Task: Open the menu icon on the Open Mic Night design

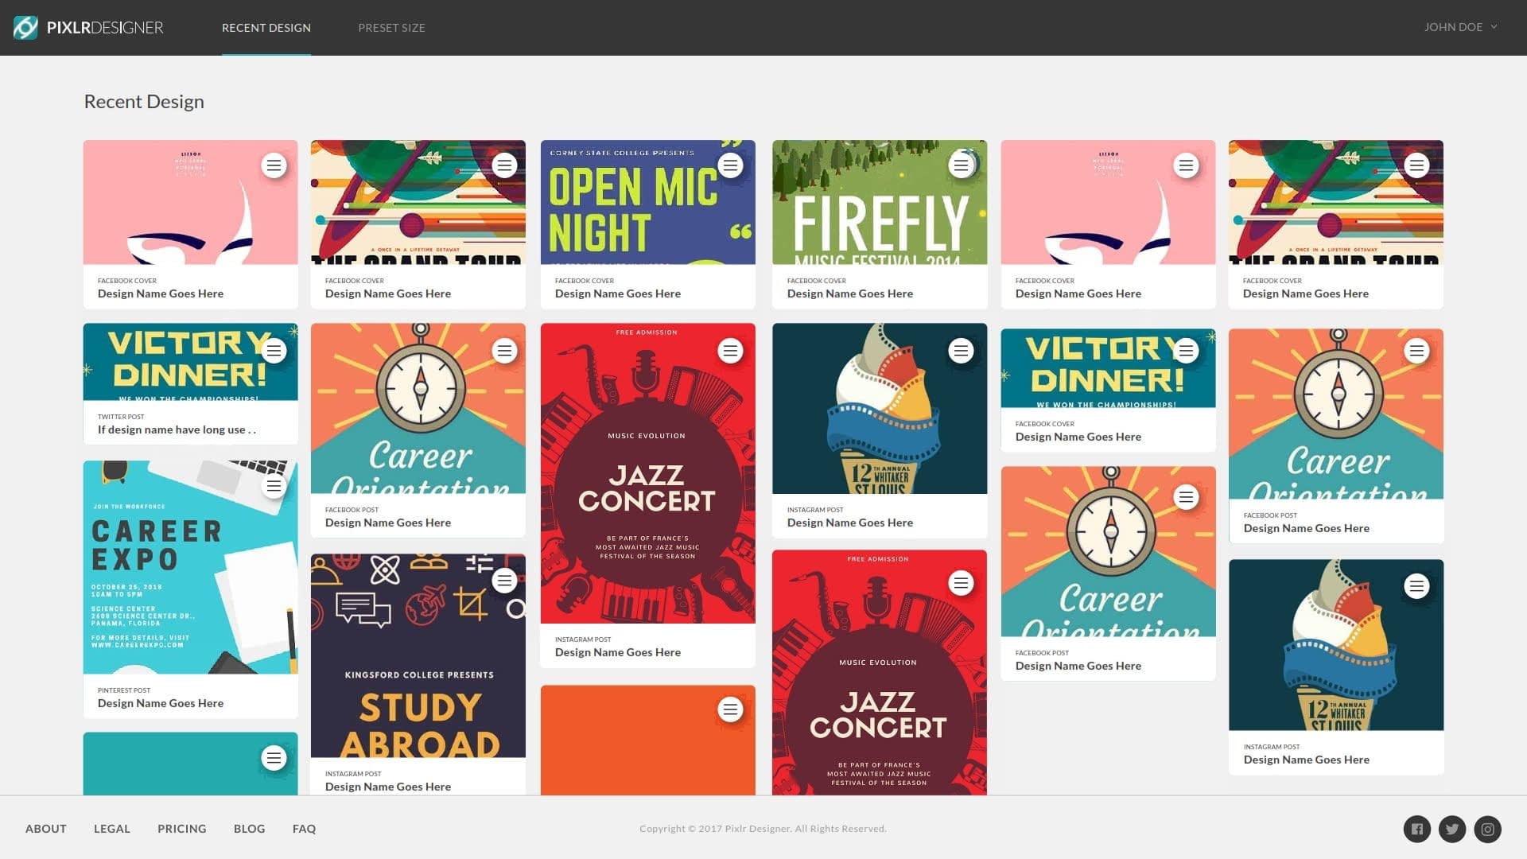Action: coord(730,165)
